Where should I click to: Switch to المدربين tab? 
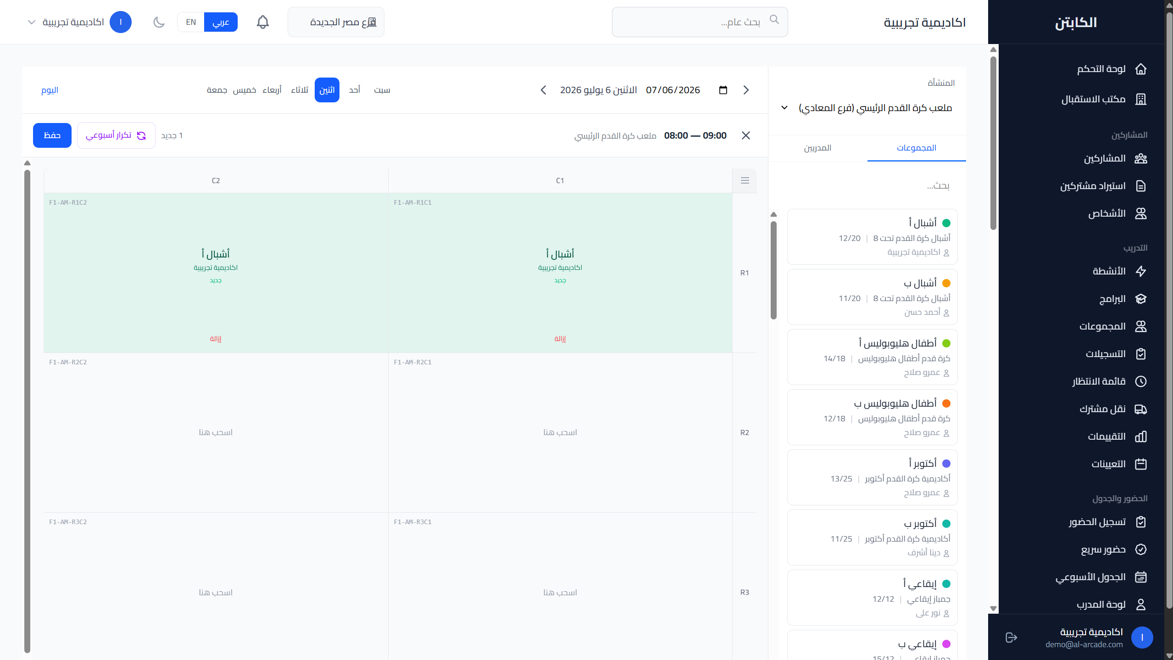click(x=817, y=148)
